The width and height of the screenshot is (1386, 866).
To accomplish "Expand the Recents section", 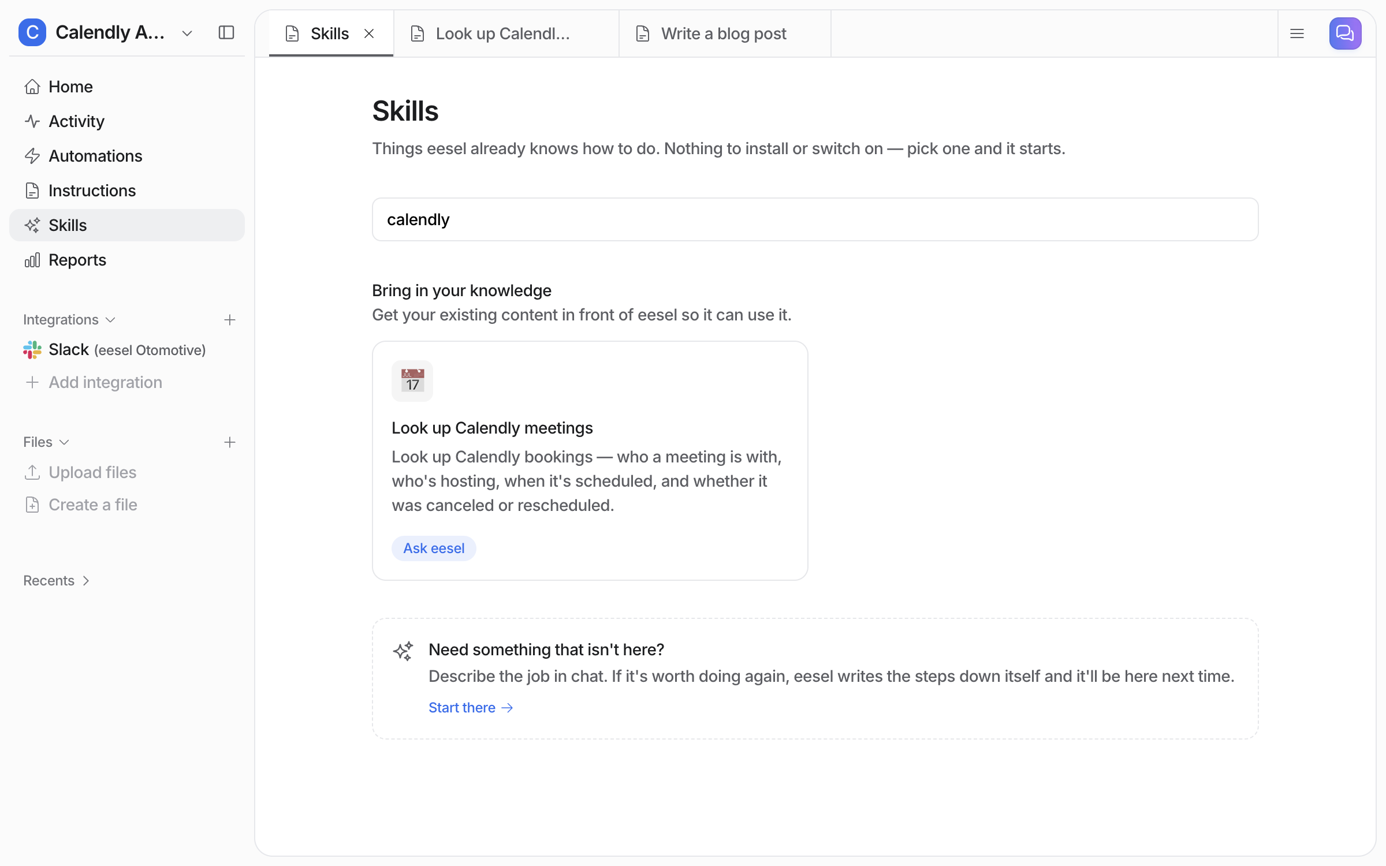I will point(57,581).
